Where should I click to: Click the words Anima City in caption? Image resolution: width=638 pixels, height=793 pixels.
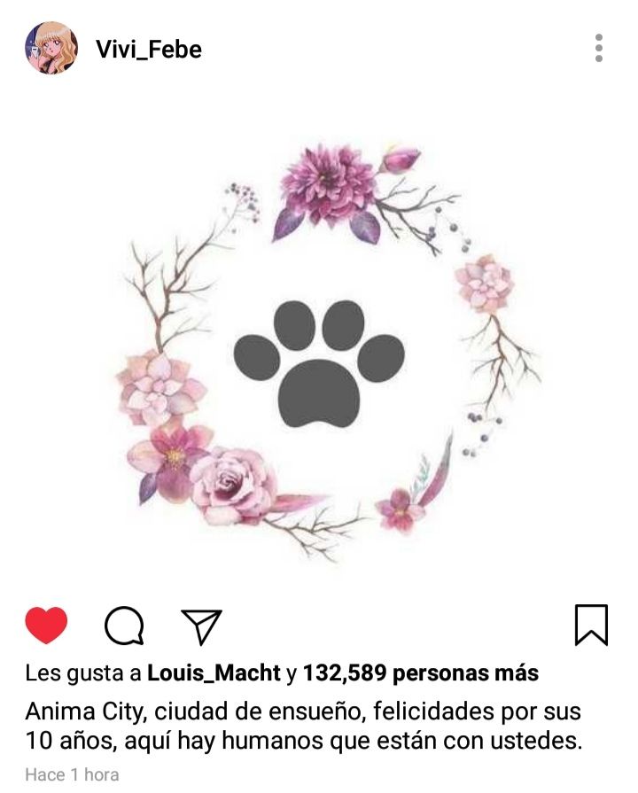click(x=85, y=711)
